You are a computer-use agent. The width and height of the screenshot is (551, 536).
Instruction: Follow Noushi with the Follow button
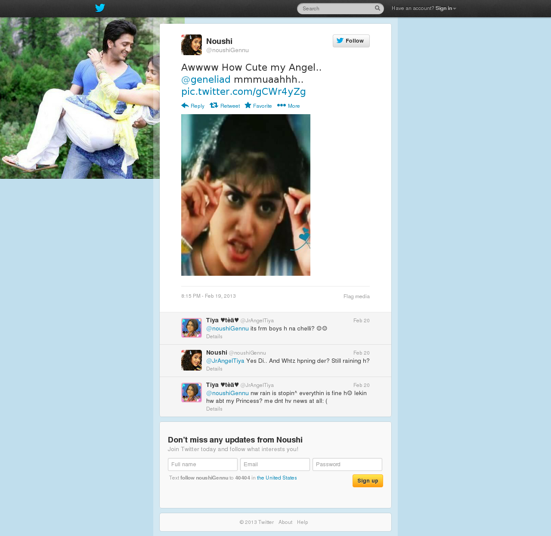(x=351, y=41)
